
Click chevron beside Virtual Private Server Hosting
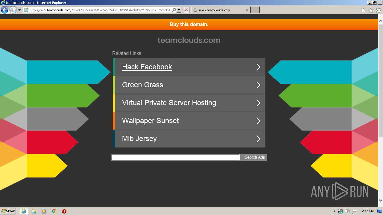[258, 103]
